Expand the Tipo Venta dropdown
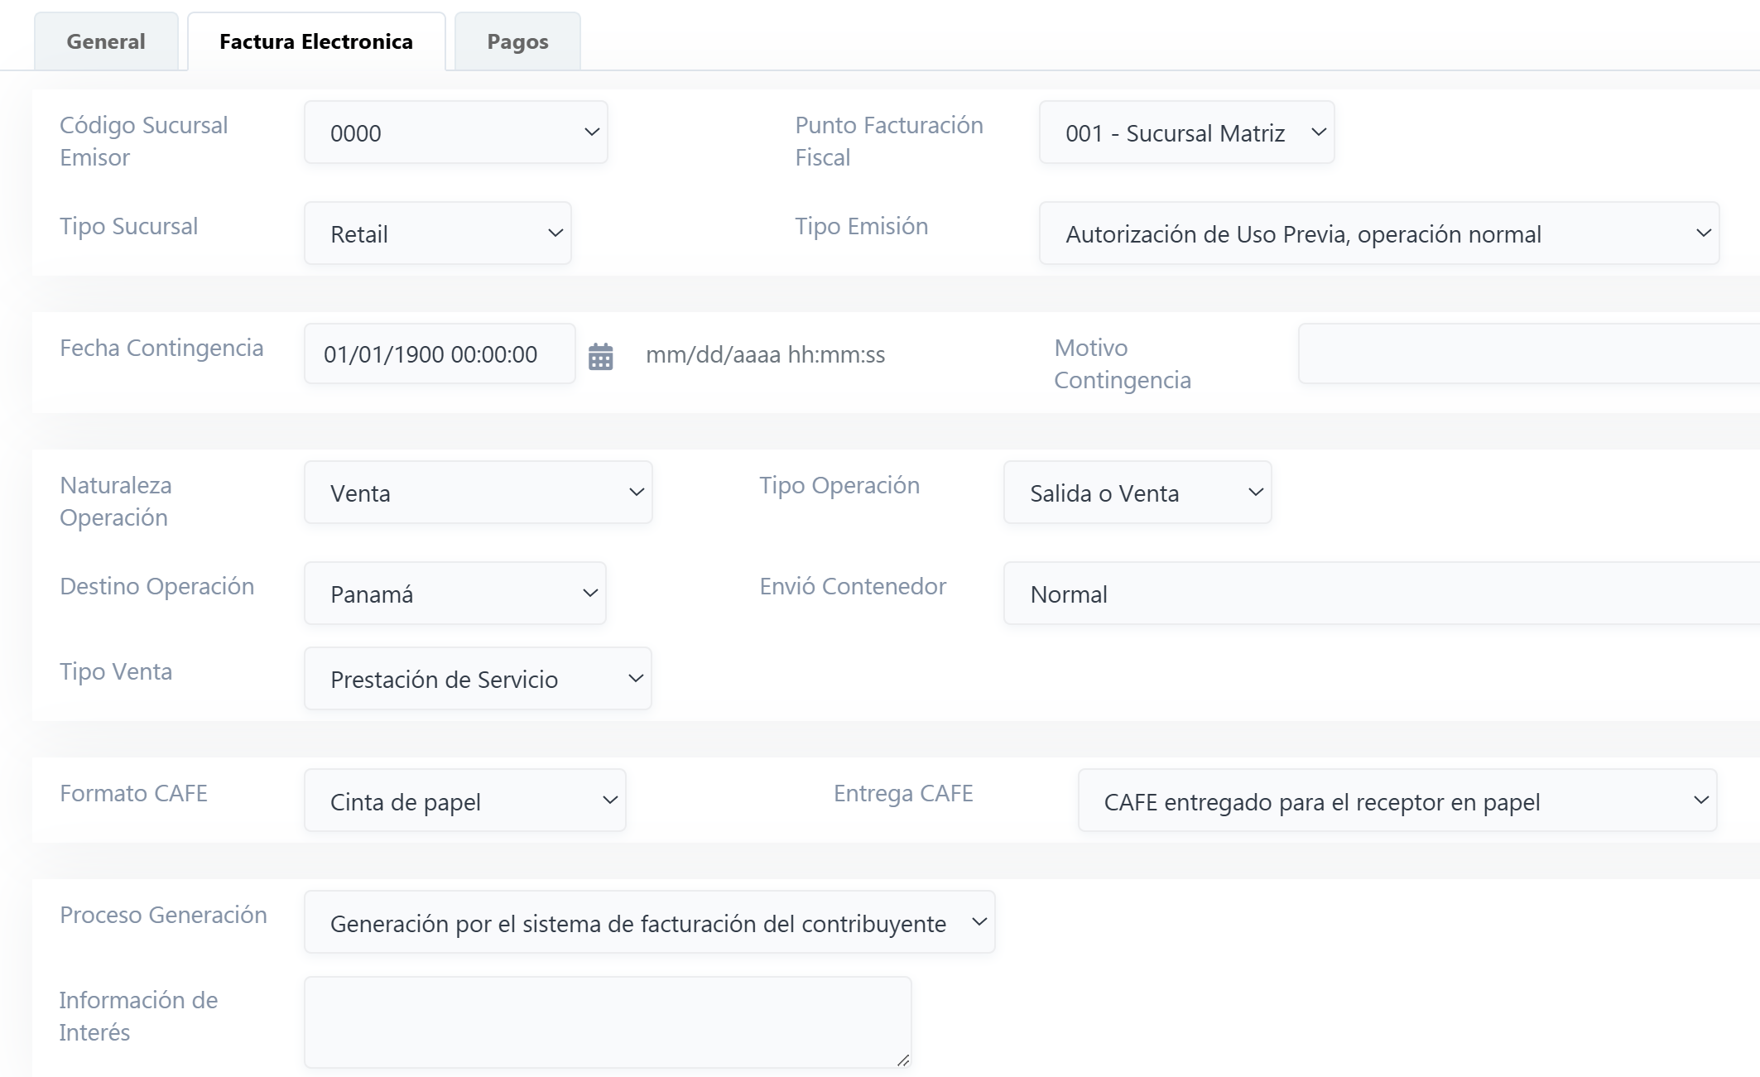1760x1077 pixels. click(x=478, y=679)
